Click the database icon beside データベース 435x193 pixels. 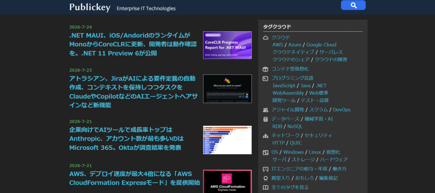[x=266, y=119]
